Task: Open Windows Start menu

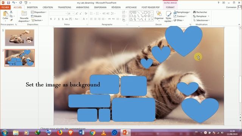Action: 5,133
